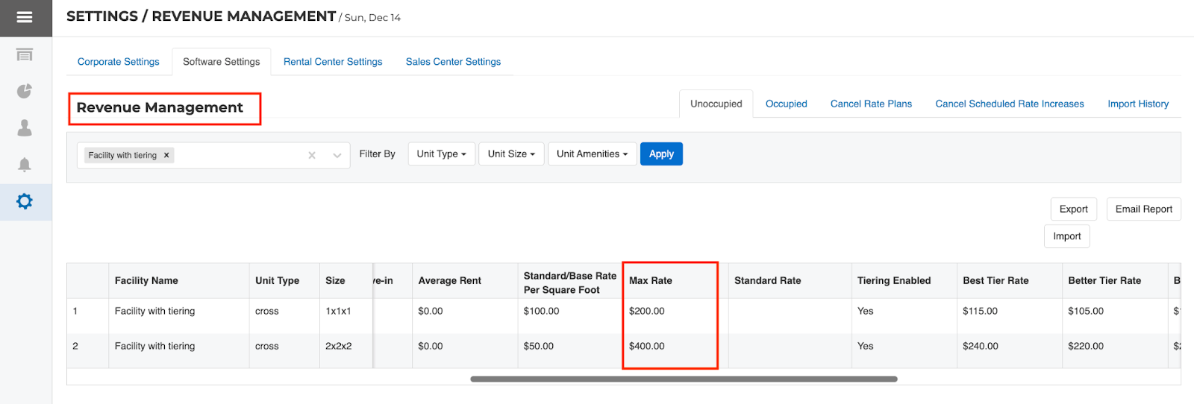Screen dimensions: 1194x404
Task: Expand the facility selector dropdown arrow
Action: pyautogui.click(x=337, y=155)
